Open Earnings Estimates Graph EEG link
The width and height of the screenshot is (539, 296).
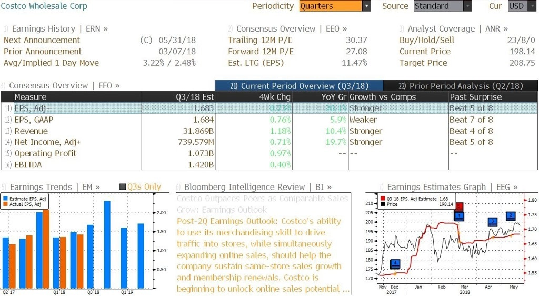448,187
